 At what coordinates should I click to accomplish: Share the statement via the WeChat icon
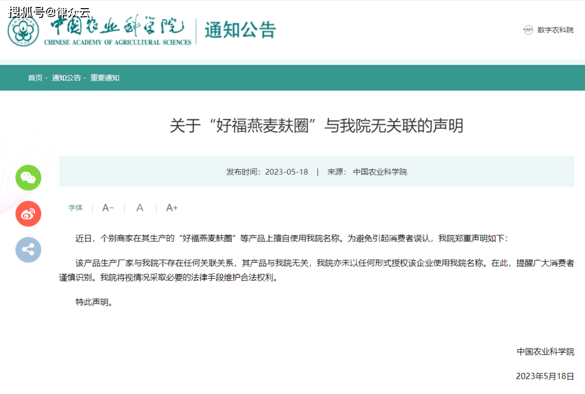pos(28,178)
